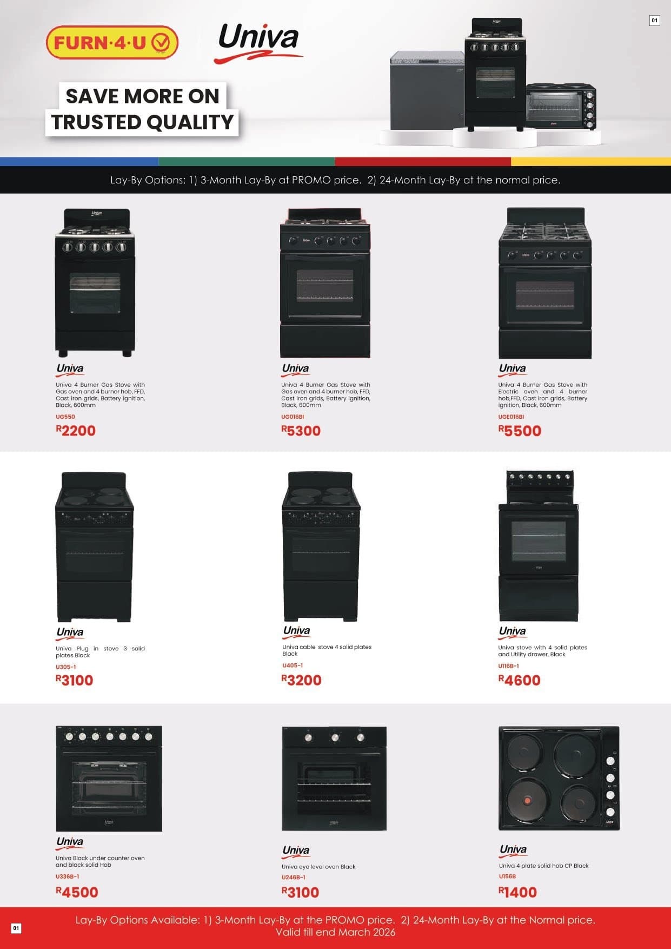Click the Univa logo under the UG550 stove
Image resolution: width=671 pixels, height=949 pixels.
[x=70, y=370]
